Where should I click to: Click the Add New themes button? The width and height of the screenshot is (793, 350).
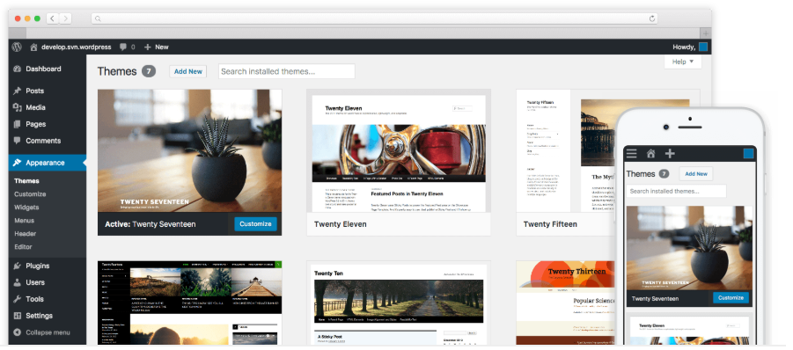pyautogui.click(x=188, y=71)
